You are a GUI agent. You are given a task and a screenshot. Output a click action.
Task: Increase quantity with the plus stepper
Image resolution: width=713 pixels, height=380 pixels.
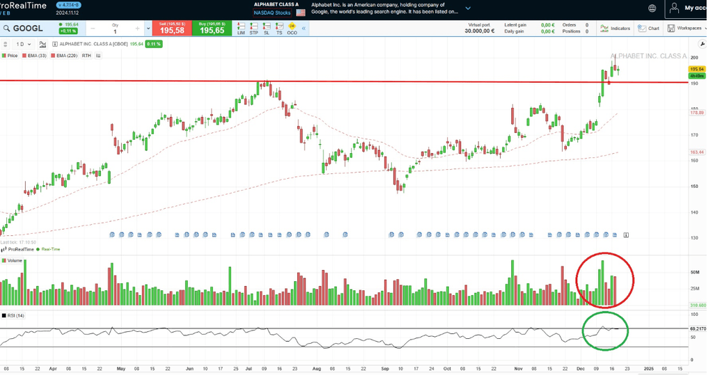pos(138,29)
